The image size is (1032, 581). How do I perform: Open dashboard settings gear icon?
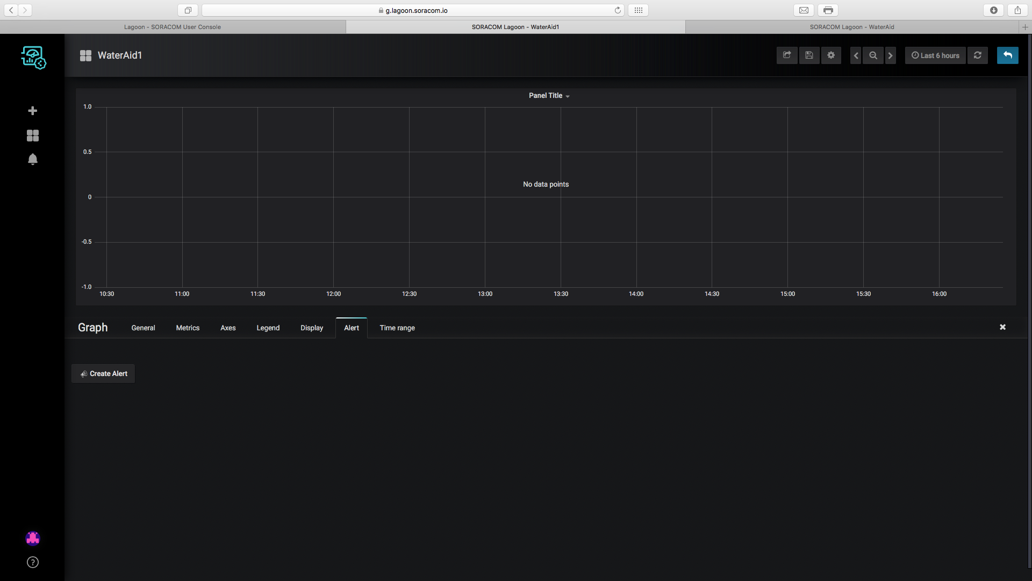[x=831, y=55]
